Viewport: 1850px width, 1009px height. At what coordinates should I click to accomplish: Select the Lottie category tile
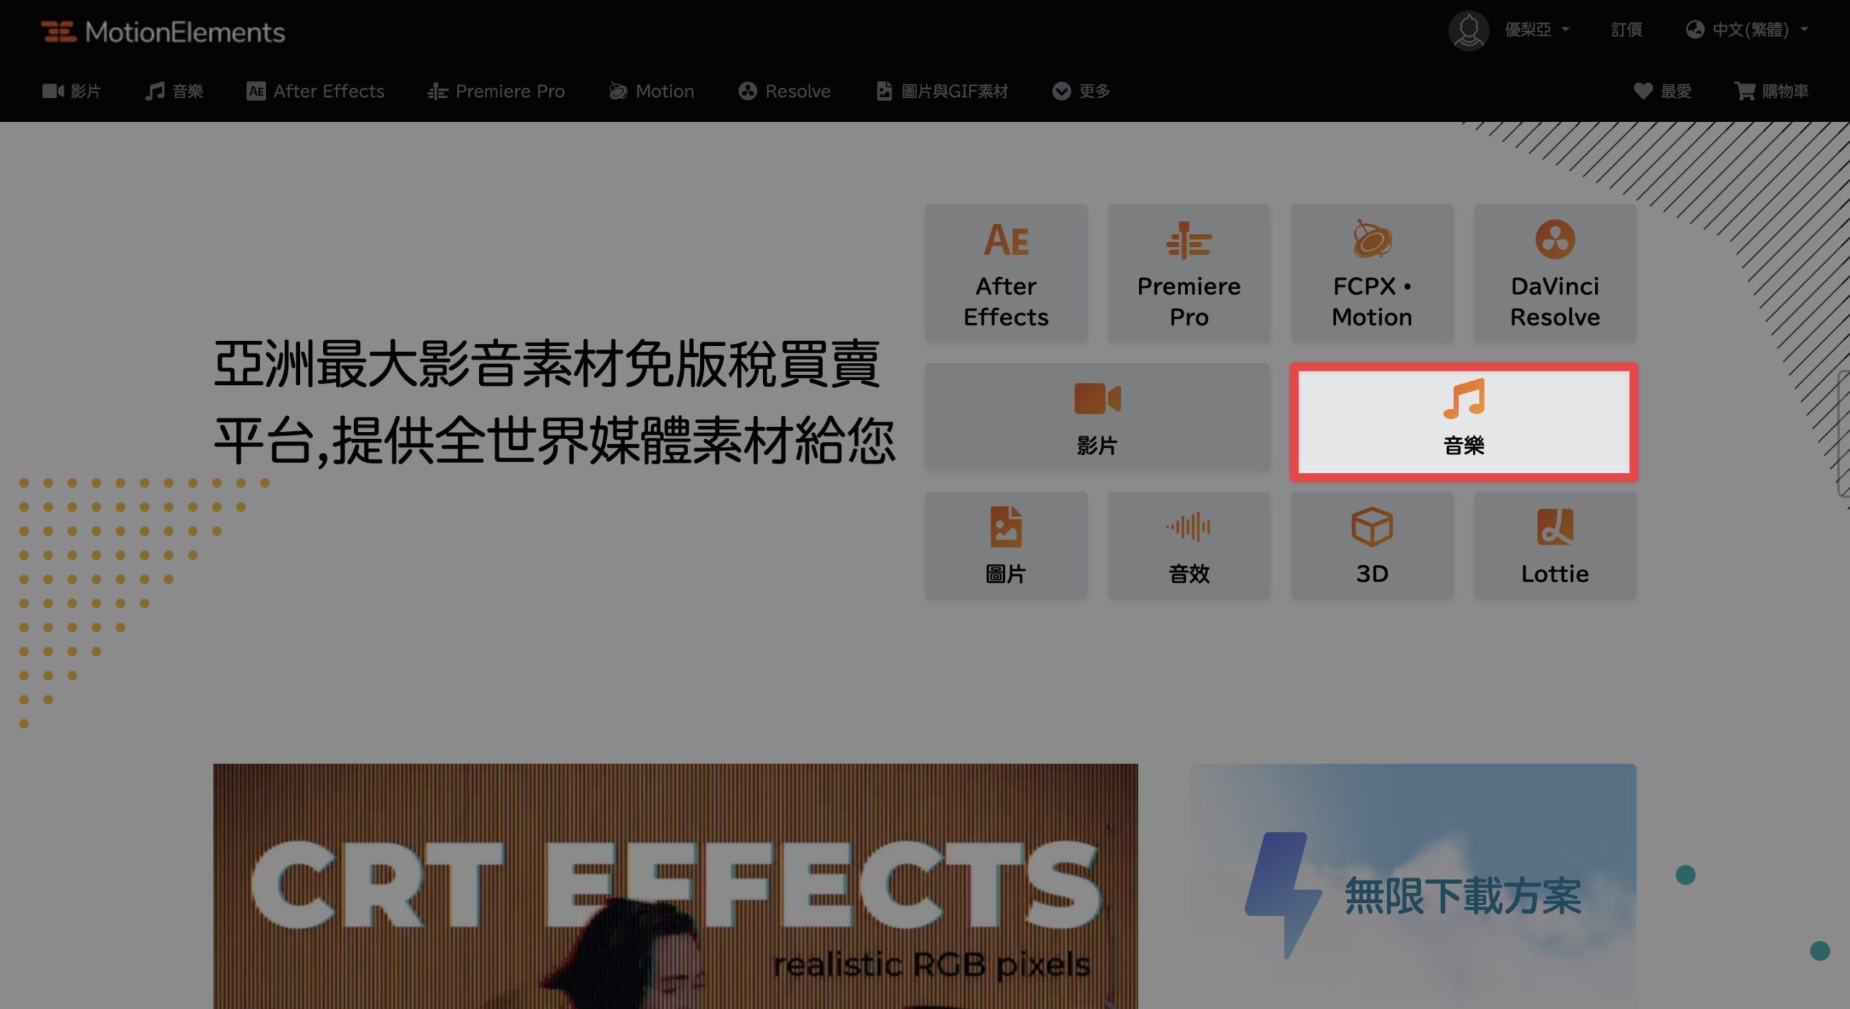1555,545
